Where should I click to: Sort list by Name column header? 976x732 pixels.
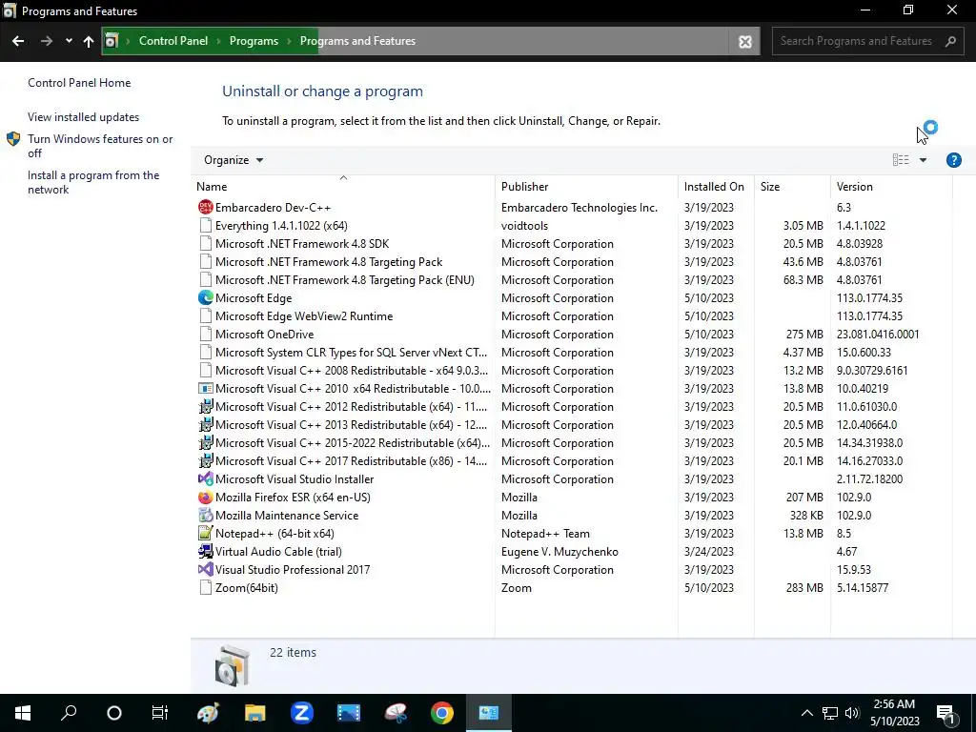(343, 186)
